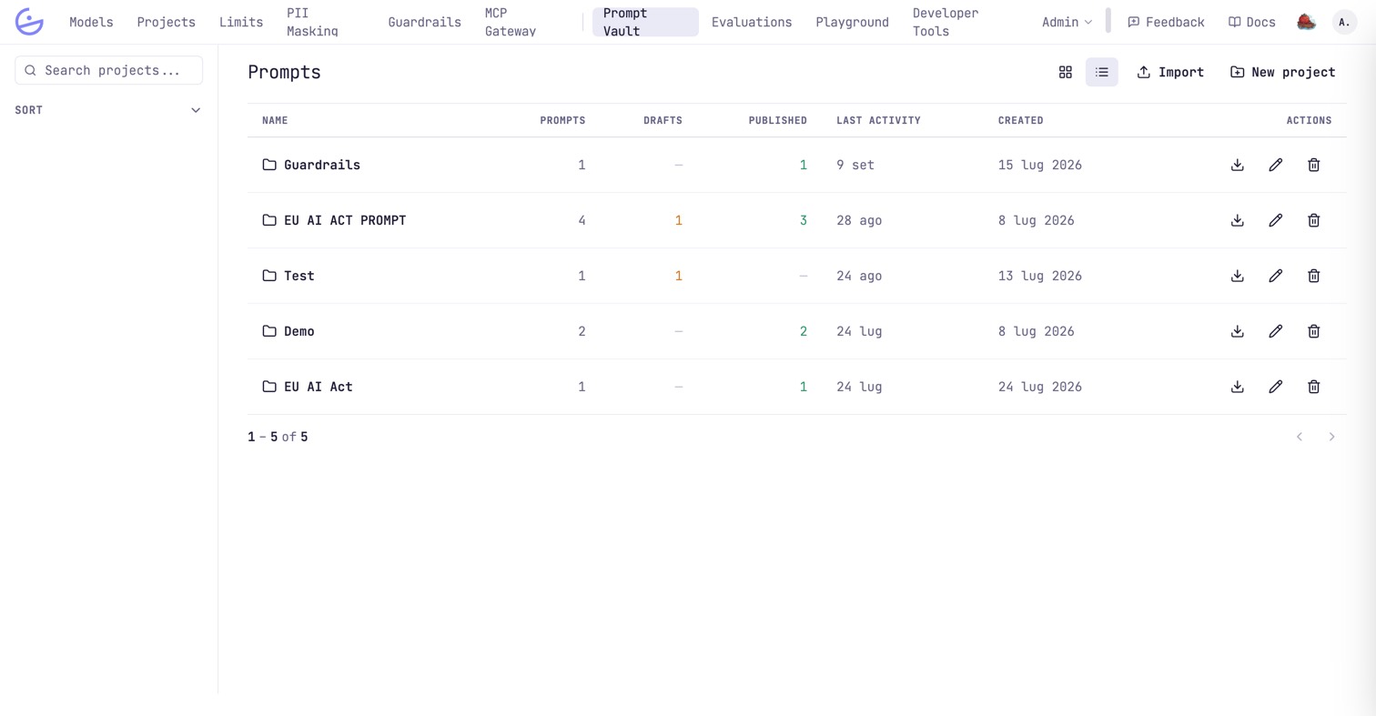
Task: Delete the EU AI Act project
Action: coord(1313,387)
